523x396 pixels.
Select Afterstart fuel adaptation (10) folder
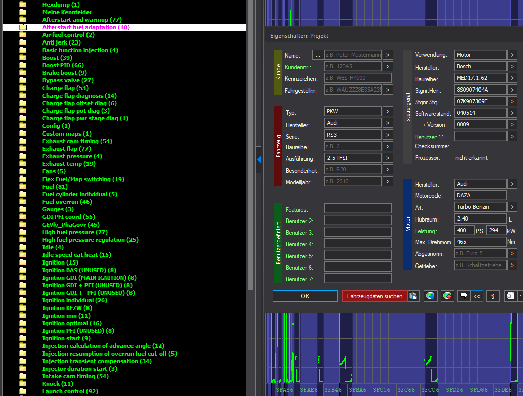(x=86, y=27)
